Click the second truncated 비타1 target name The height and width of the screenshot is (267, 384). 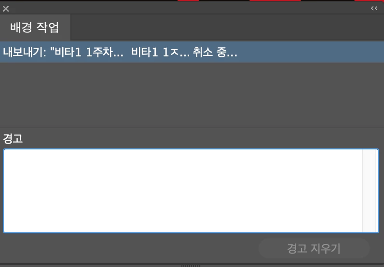[x=161, y=52]
